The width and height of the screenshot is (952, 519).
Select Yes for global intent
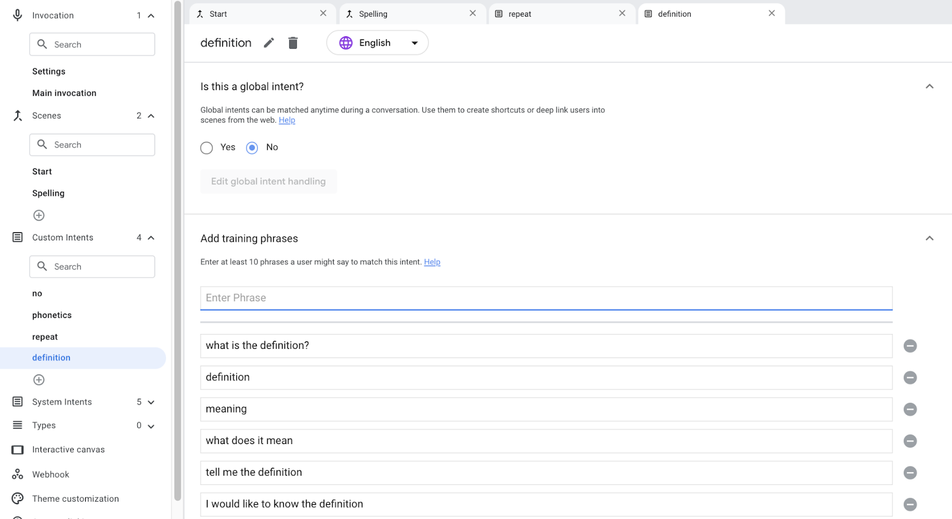206,148
